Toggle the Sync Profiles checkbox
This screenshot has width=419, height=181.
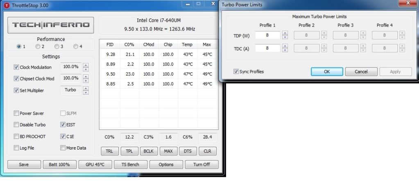[236, 72]
